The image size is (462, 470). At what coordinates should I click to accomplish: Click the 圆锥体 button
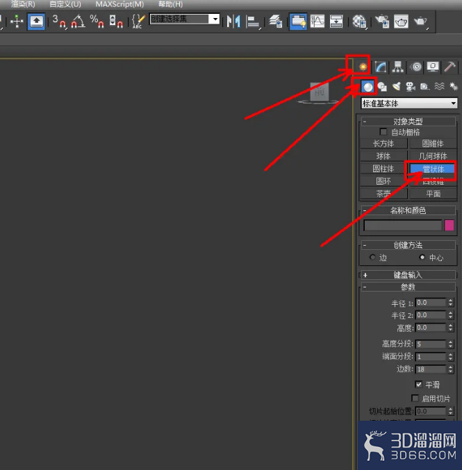tap(433, 144)
